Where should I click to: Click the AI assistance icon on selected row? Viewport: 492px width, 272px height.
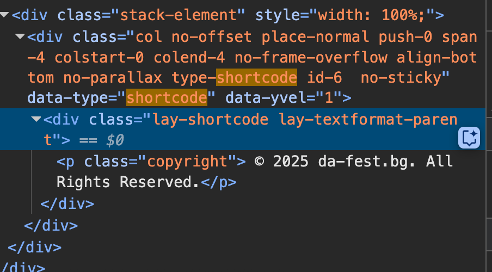click(469, 137)
